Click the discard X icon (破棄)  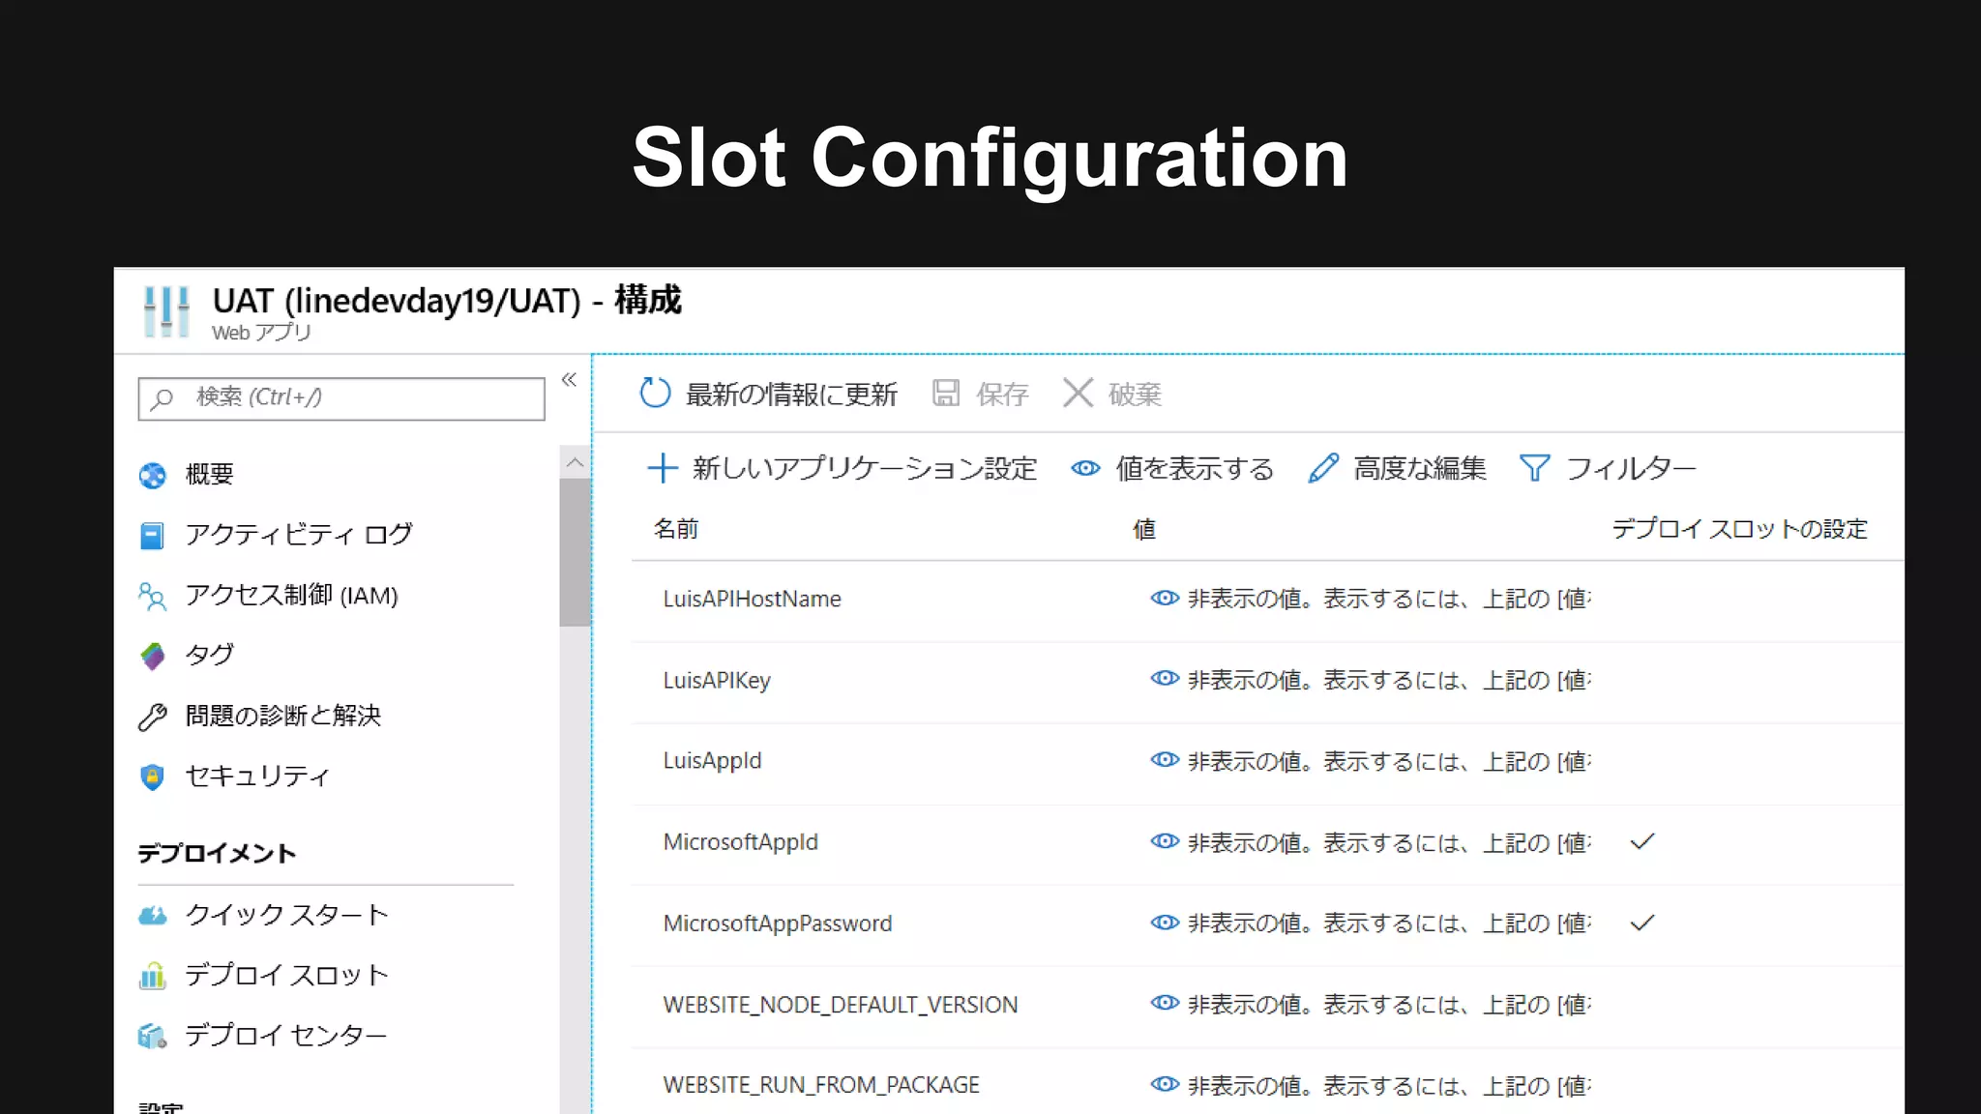coord(1078,393)
